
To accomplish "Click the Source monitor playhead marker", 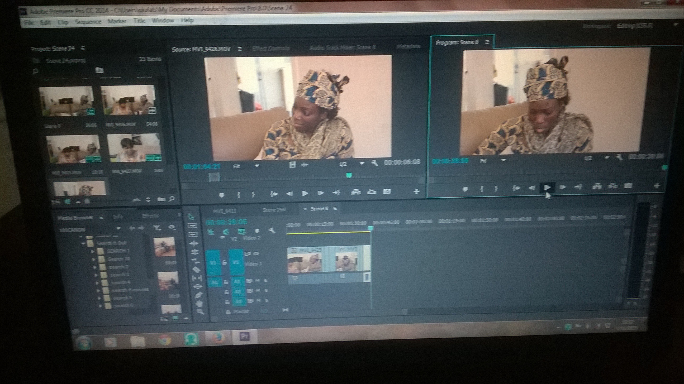I will (x=349, y=175).
